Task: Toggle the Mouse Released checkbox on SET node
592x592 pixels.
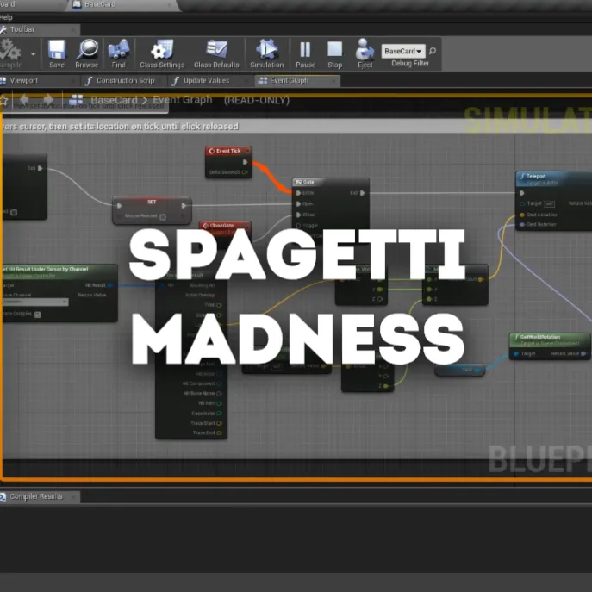Action: (163, 216)
